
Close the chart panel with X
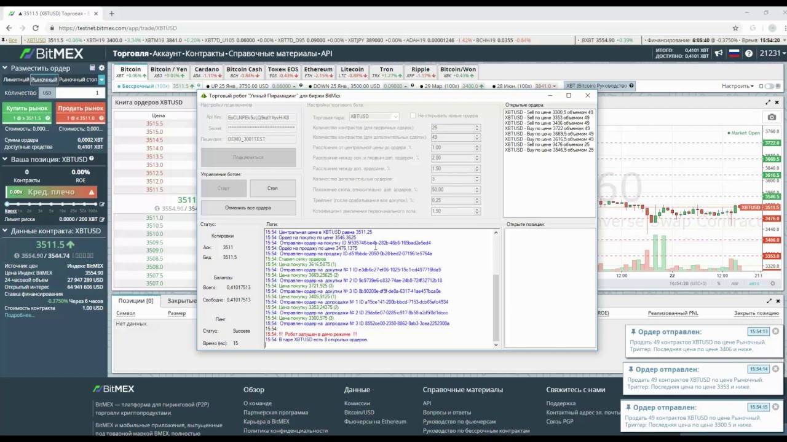(777, 103)
